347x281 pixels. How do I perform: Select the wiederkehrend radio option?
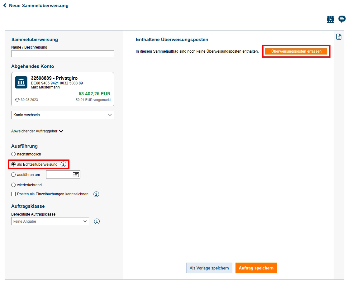point(13,185)
